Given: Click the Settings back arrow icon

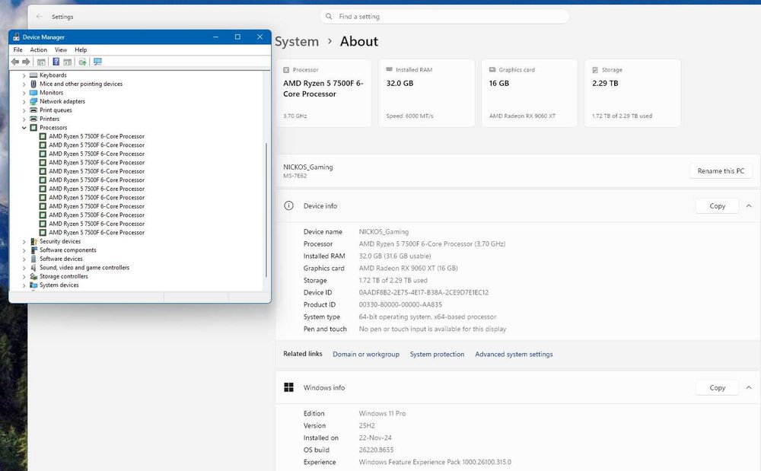Looking at the screenshot, I should pyautogui.click(x=40, y=17).
